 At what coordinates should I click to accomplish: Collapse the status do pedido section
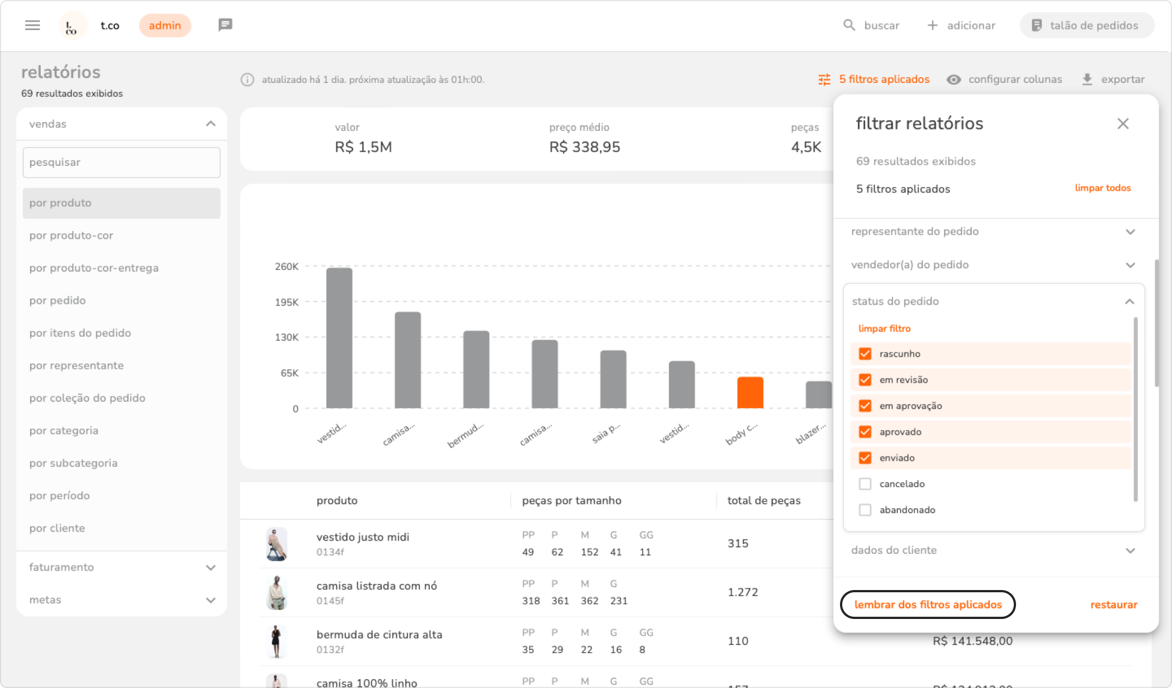[1129, 301]
